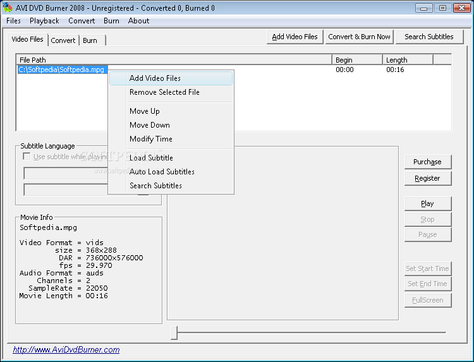This screenshot has height=362, width=474.
Task: Click the File Path column header
Action: pos(174,60)
